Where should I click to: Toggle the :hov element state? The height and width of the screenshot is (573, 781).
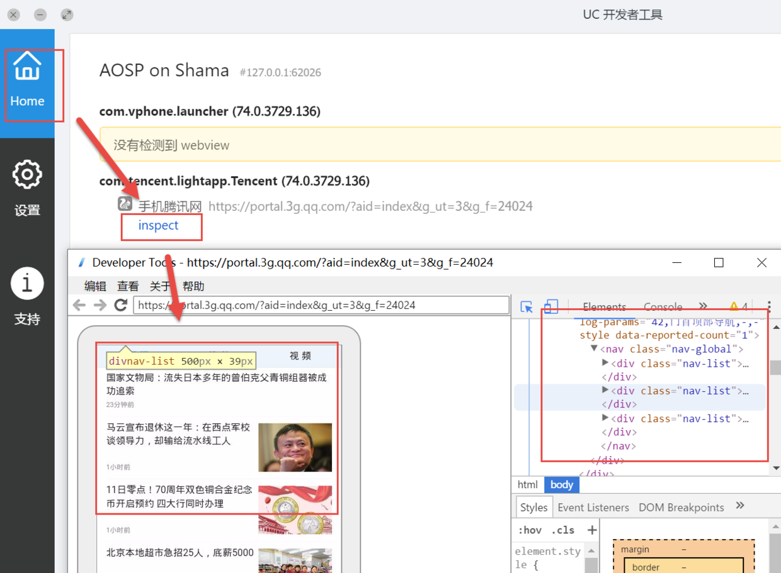tap(529, 530)
